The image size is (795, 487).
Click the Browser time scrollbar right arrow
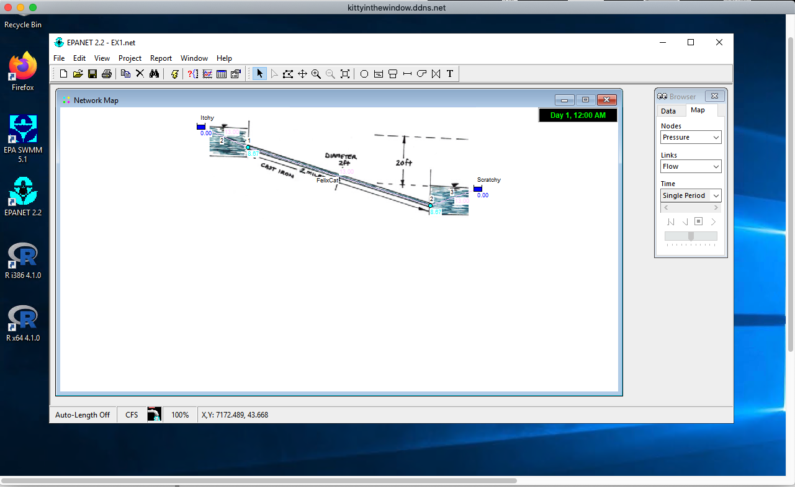click(716, 207)
